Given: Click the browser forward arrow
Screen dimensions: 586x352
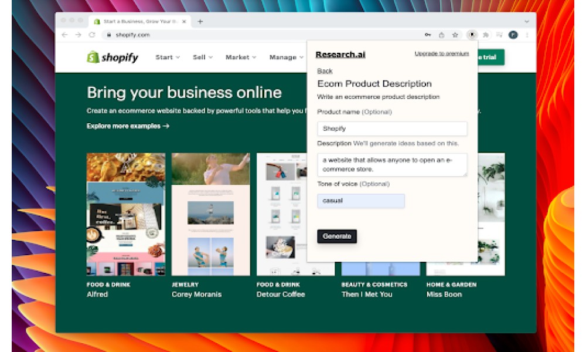Looking at the screenshot, I should [78, 35].
